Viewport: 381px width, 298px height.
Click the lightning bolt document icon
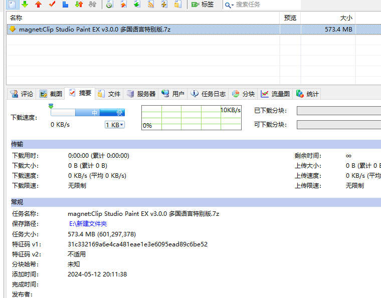pos(164,4)
